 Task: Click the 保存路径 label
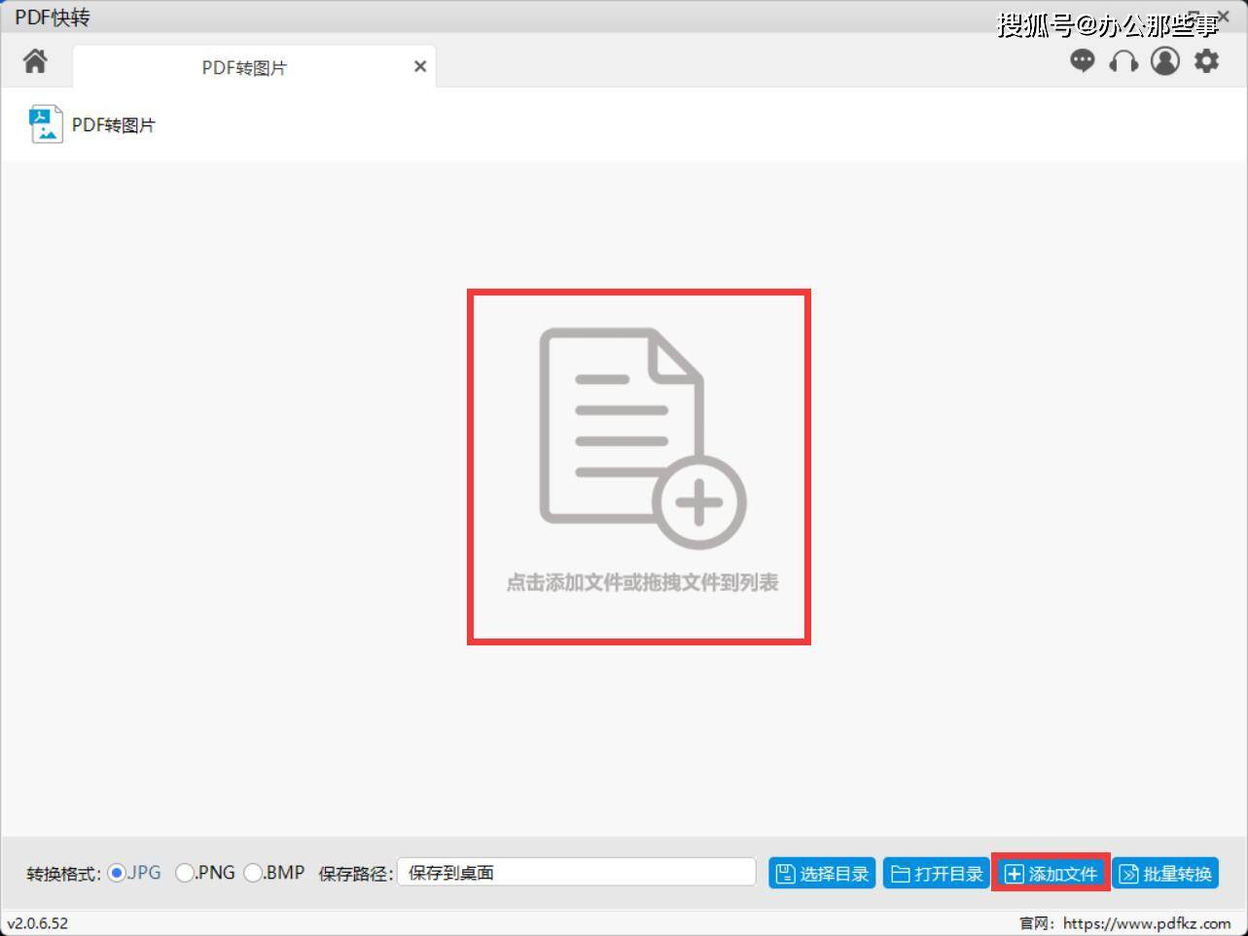point(355,874)
